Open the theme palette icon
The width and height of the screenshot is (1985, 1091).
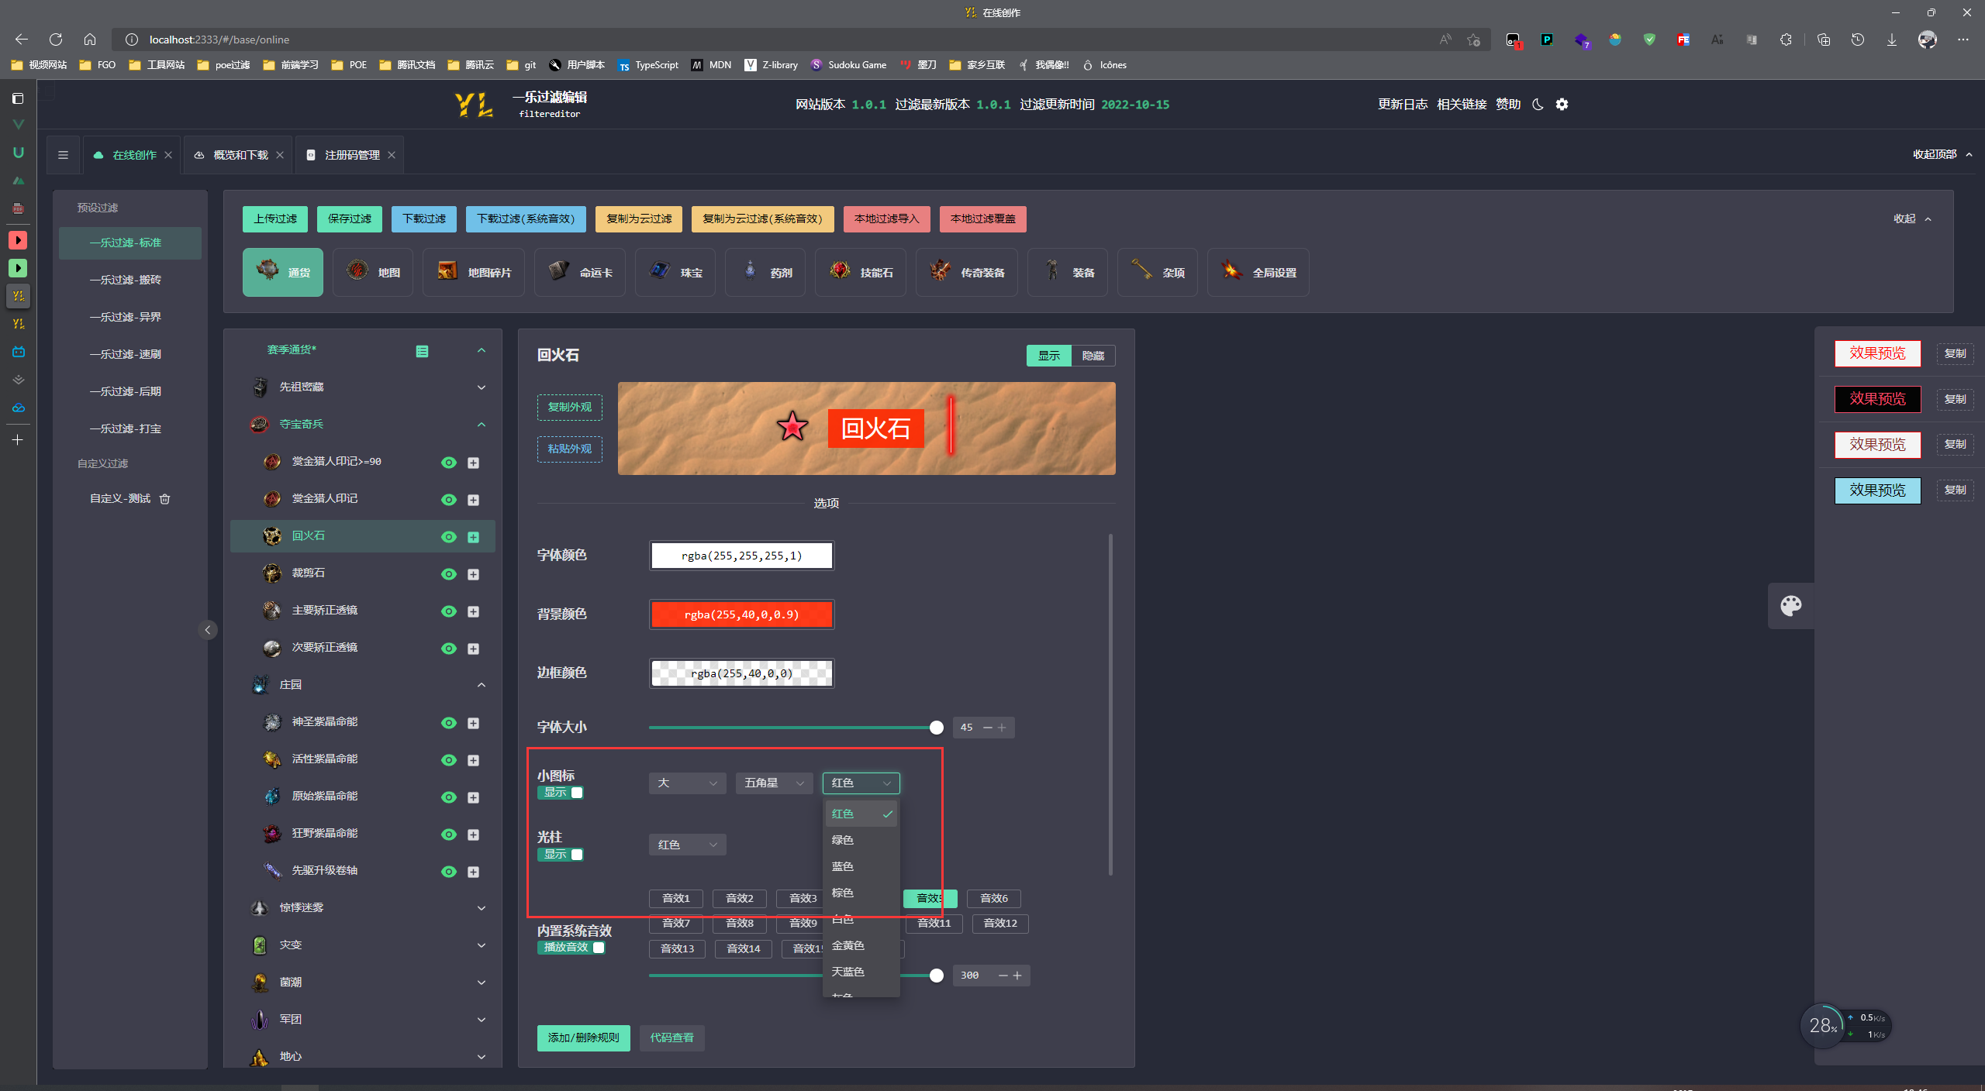tap(1790, 606)
